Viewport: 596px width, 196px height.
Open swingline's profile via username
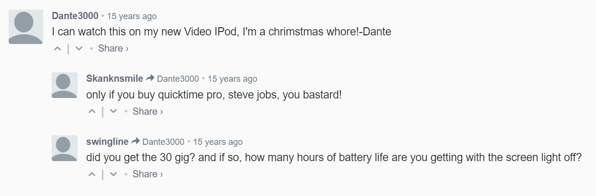[107, 142]
